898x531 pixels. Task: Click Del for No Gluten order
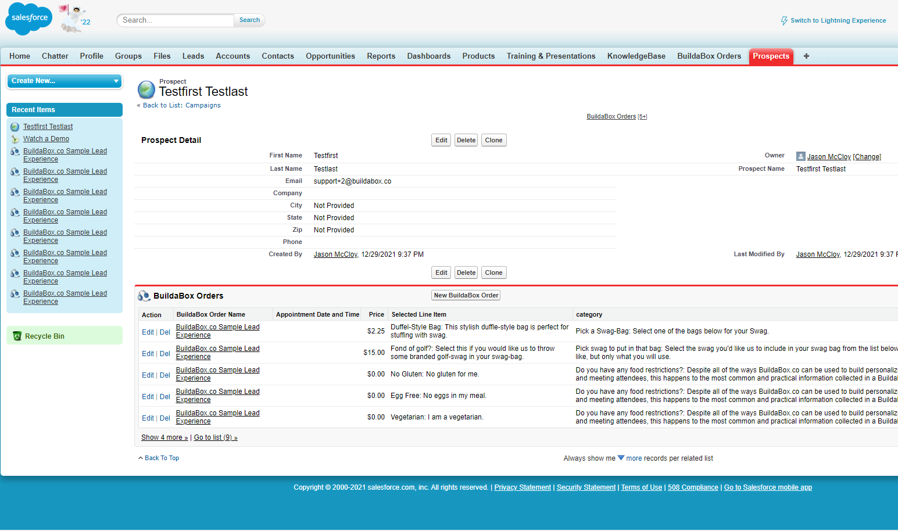pyautogui.click(x=165, y=375)
